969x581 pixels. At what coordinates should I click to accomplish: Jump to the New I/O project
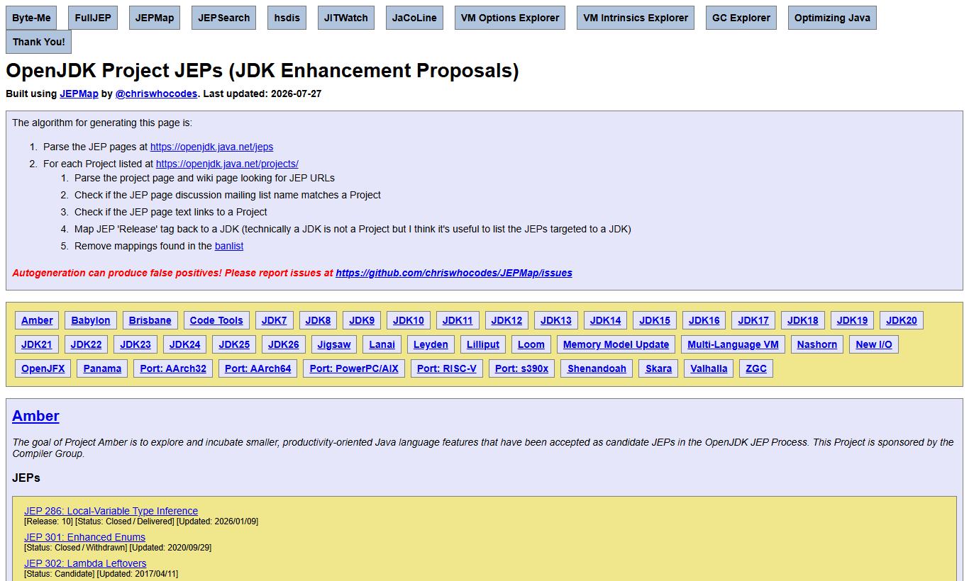[874, 344]
